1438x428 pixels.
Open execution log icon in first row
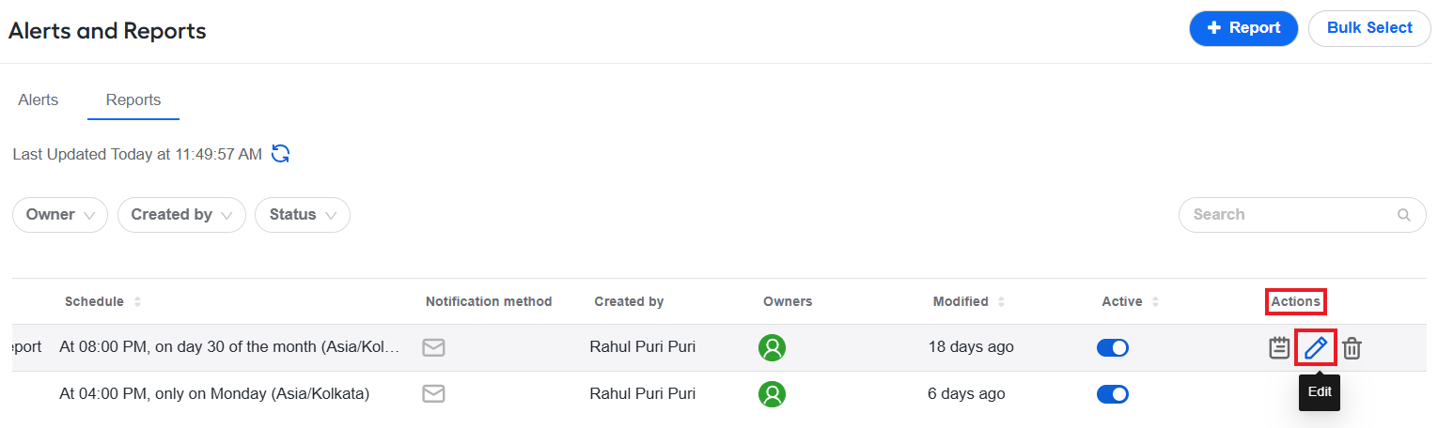[x=1279, y=348]
